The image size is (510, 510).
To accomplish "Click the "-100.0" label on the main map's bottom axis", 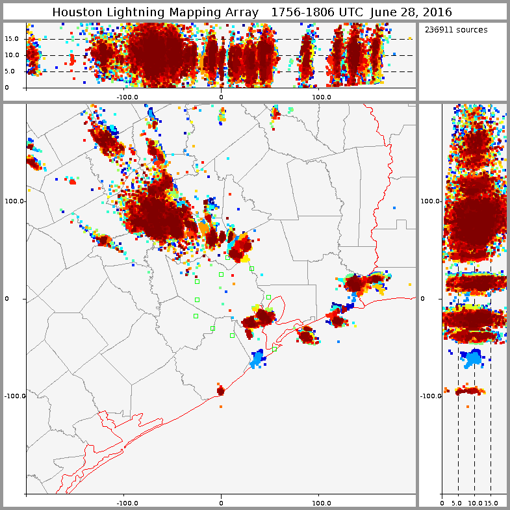I will coord(127,502).
